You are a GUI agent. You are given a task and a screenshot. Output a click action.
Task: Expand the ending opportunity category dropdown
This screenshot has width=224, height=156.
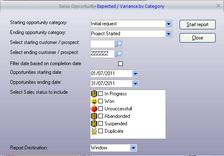tap(168, 34)
